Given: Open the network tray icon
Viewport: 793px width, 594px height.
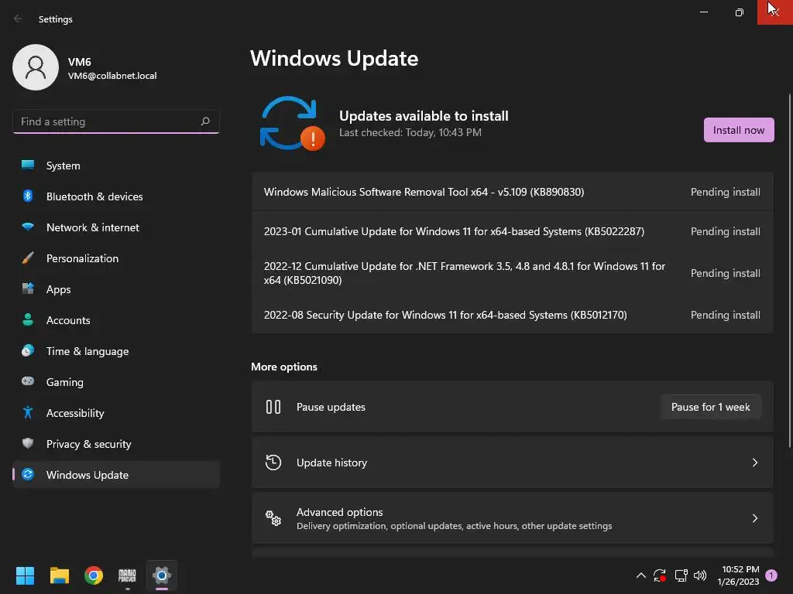Looking at the screenshot, I should [x=681, y=575].
